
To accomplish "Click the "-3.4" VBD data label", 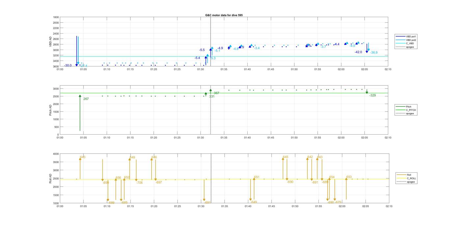I will coord(257,48).
